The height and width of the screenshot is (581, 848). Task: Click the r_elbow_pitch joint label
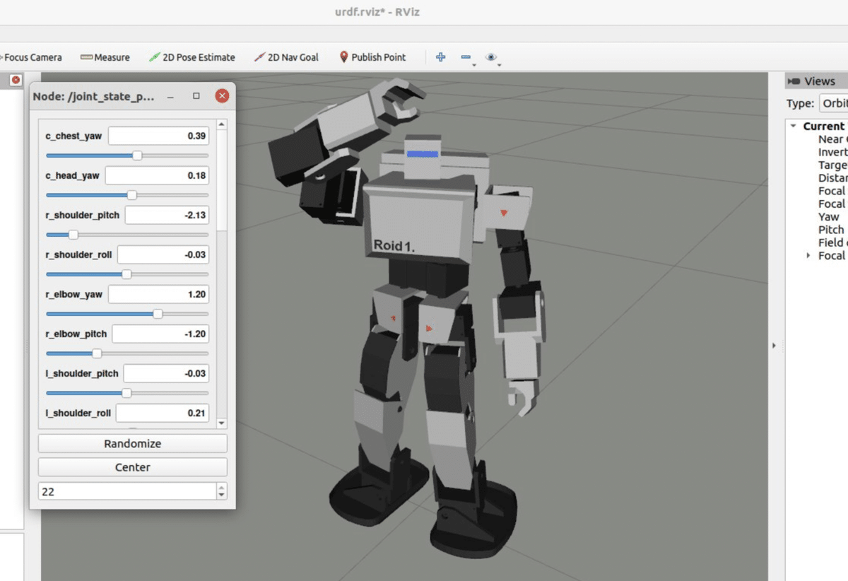click(76, 334)
